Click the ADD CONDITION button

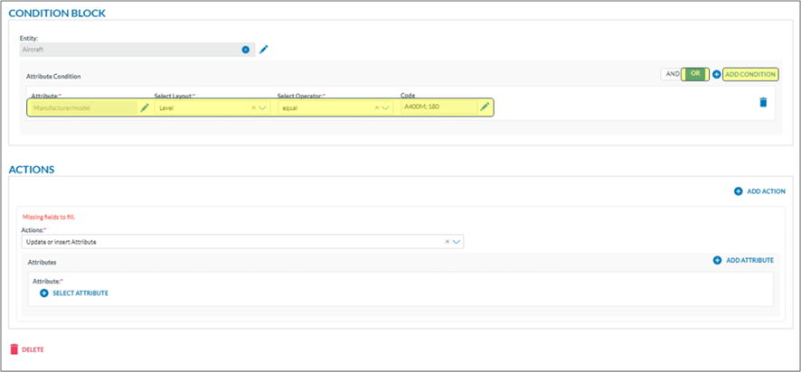click(x=750, y=74)
